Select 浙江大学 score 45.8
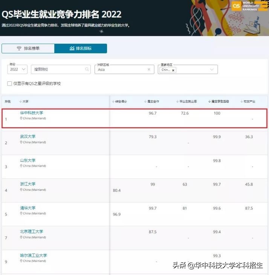The width and height of the screenshot is (269, 275). 249,184
